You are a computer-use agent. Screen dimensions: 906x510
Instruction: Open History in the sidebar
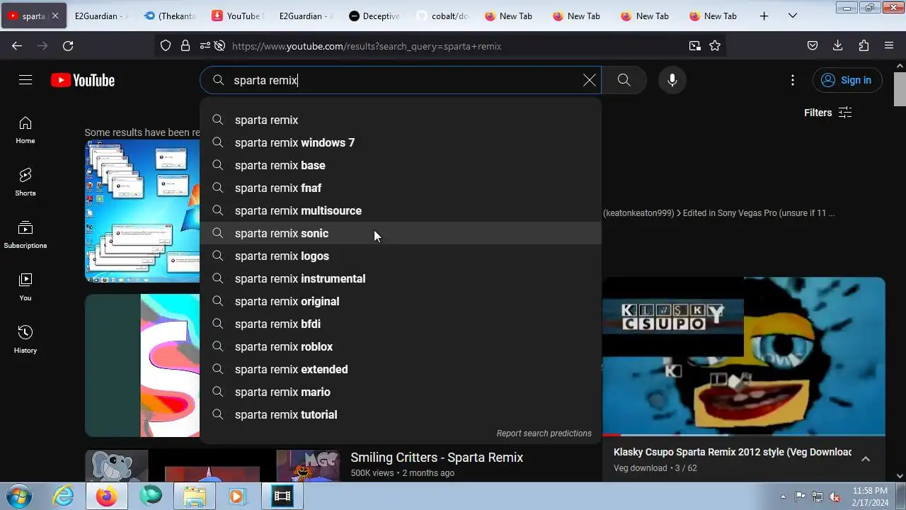coord(25,340)
